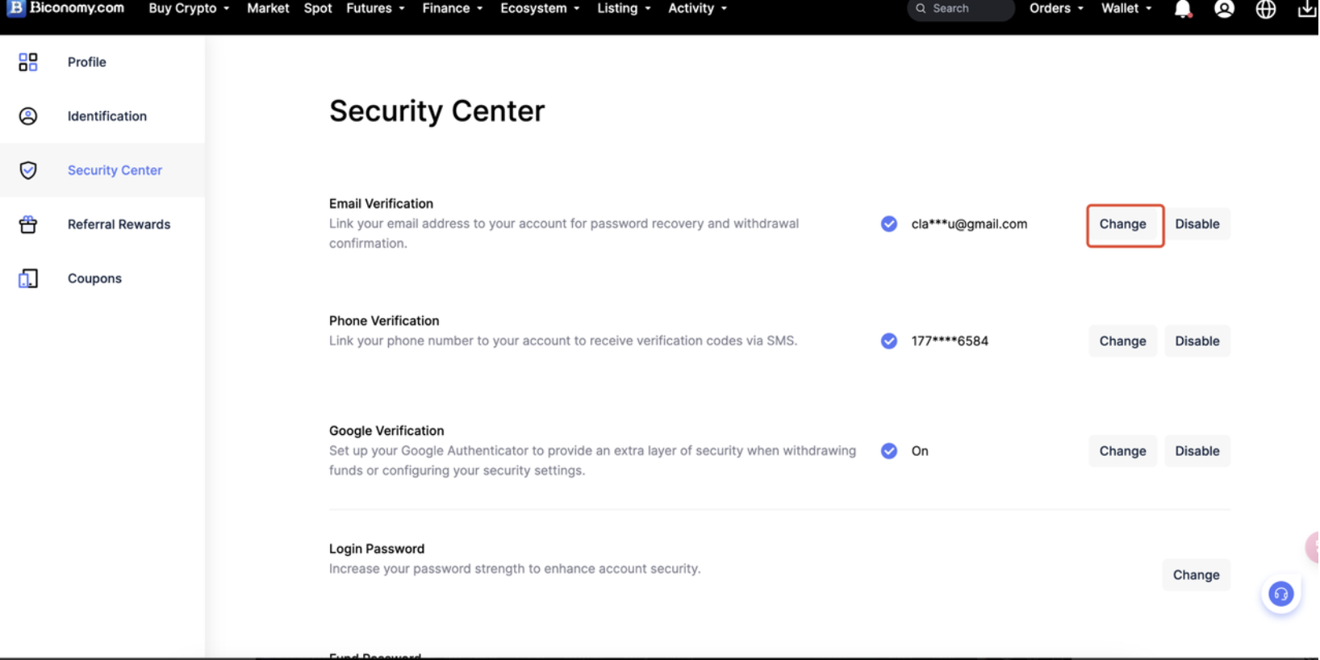The height and width of the screenshot is (660, 1320).
Task: Go to the Market page
Action: (268, 8)
